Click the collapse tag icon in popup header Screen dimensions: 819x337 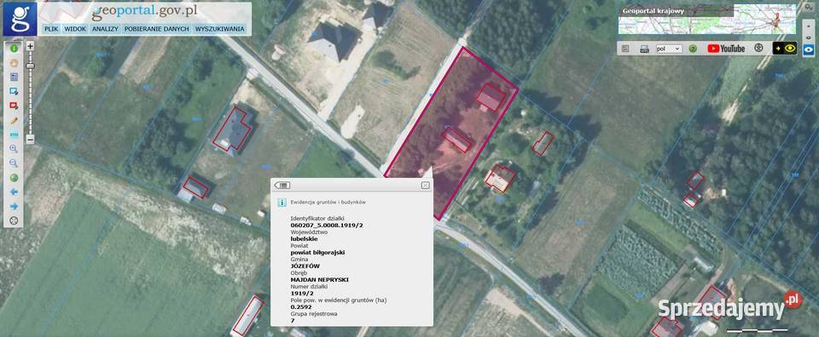coord(282,185)
